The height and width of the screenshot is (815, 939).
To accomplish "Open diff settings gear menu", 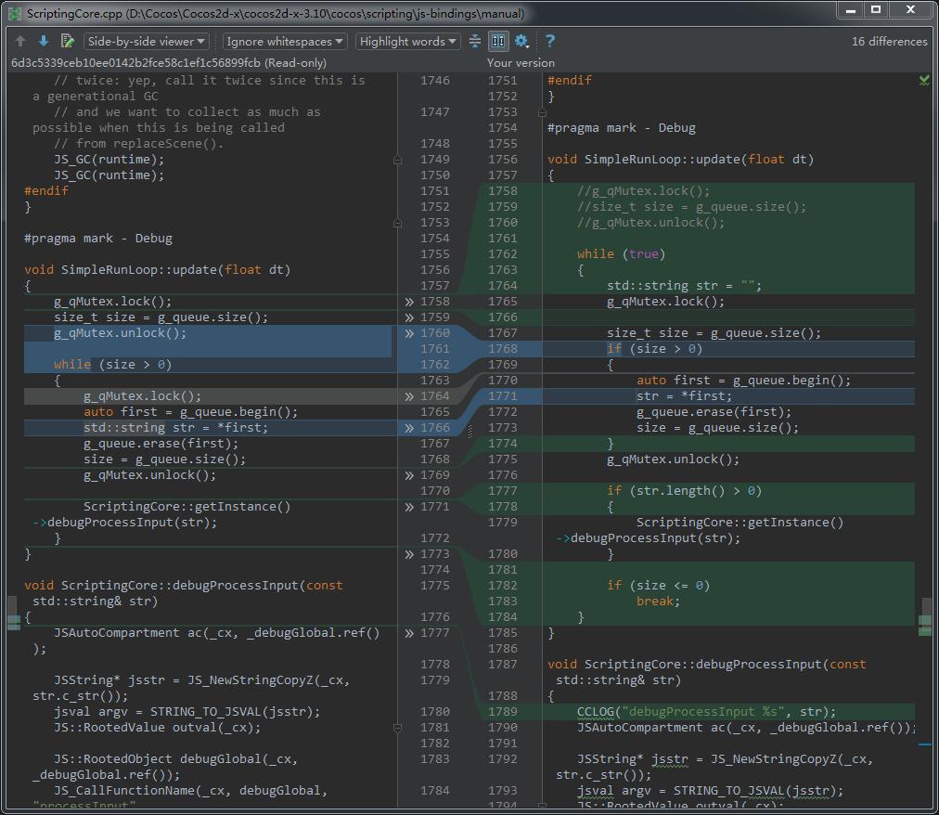I will tap(522, 41).
